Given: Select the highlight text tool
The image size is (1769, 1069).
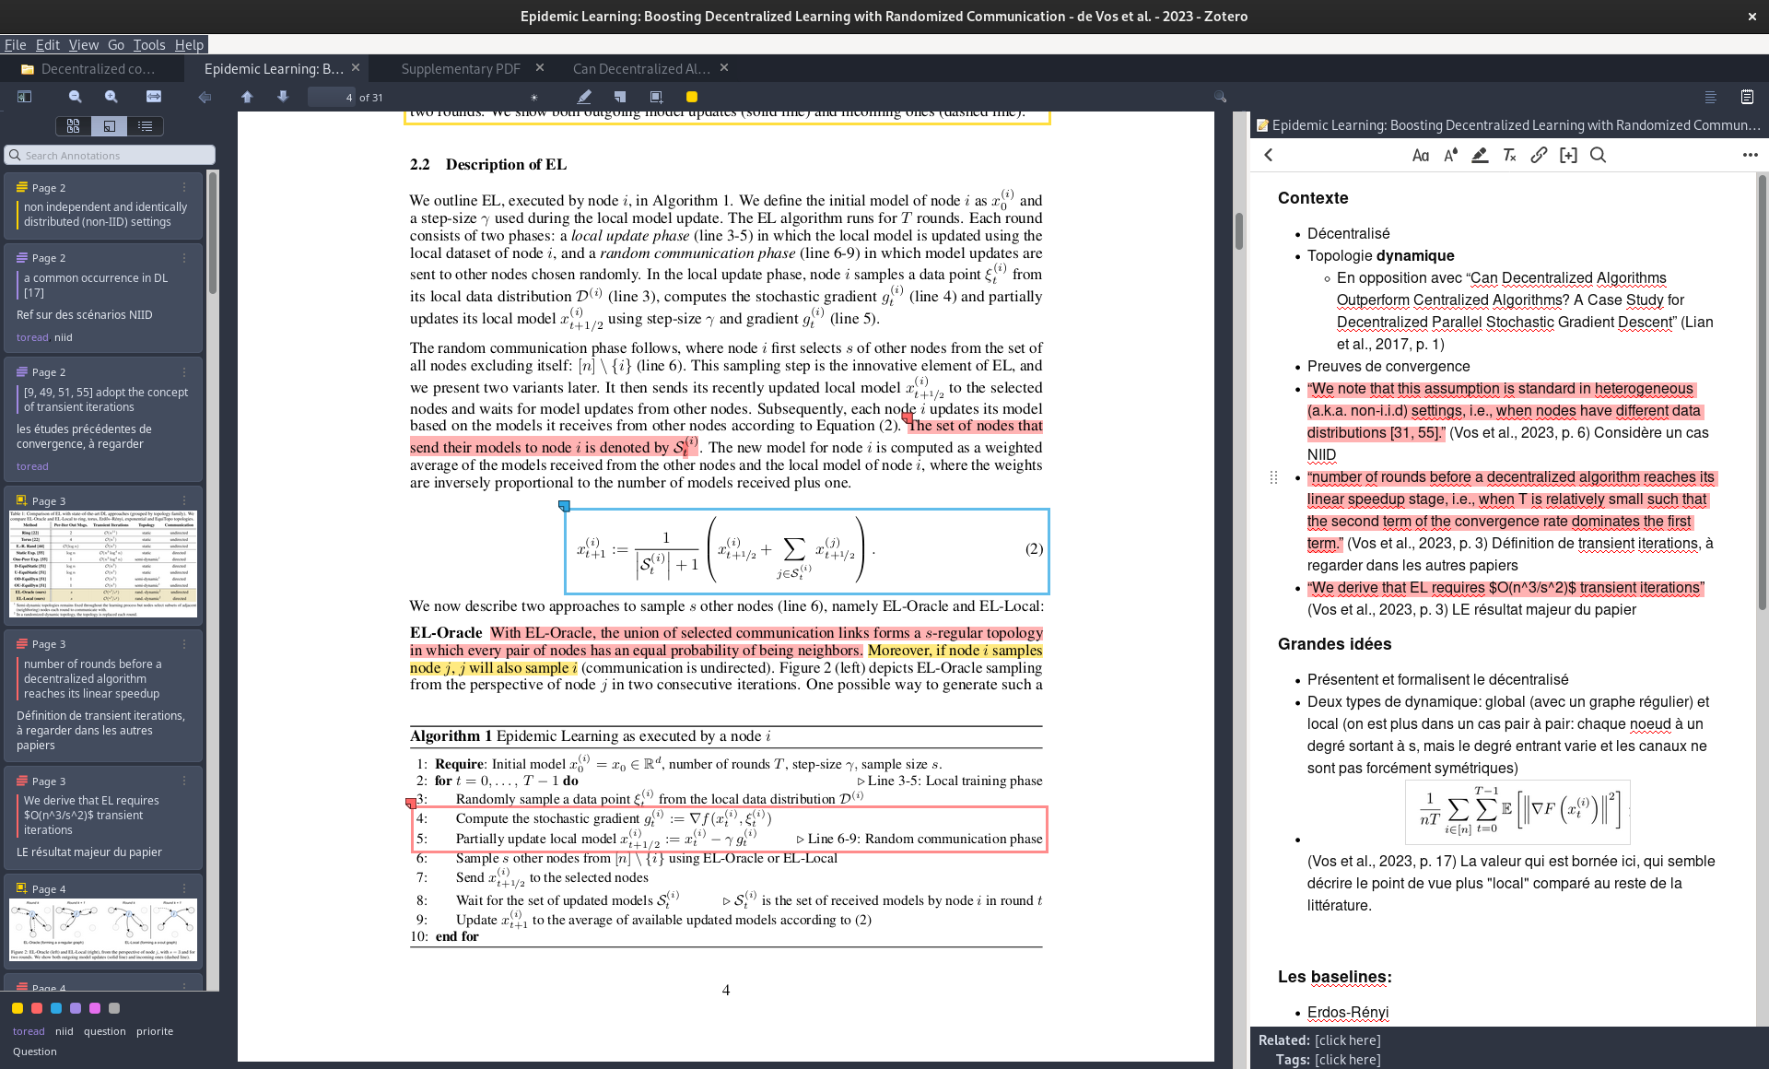Looking at the screenshot, I should (584, 97).
